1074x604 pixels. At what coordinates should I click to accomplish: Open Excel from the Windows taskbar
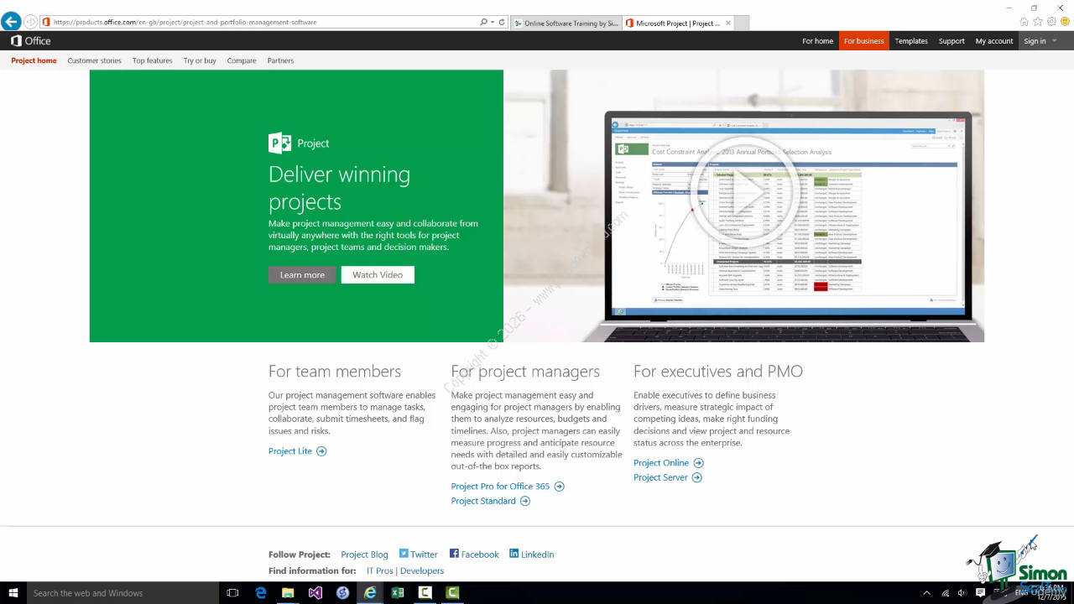pyautogui.click(x=397, y=592)
